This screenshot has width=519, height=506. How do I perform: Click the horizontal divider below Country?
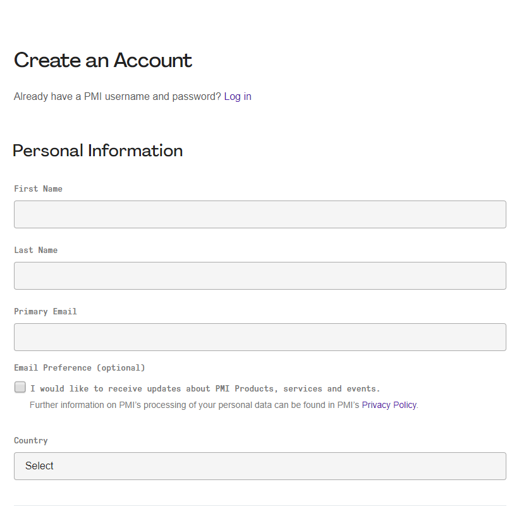260,505
